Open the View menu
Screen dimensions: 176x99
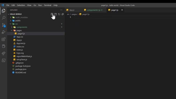click(x=29, y=5)
